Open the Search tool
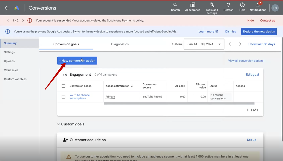This screenshot has width=283, height=161. tap(175, 7)
